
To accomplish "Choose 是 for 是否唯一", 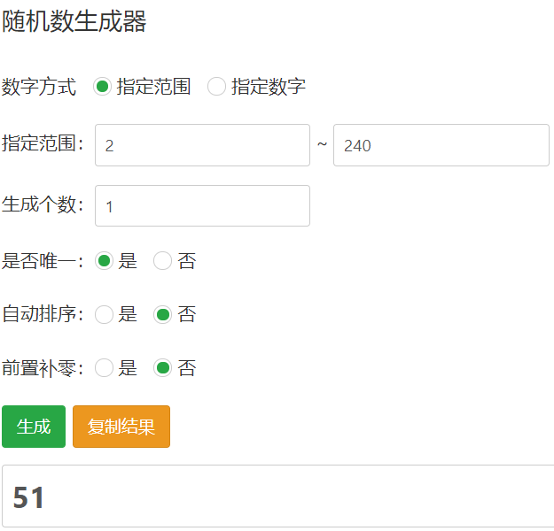I will pos(105,261).
